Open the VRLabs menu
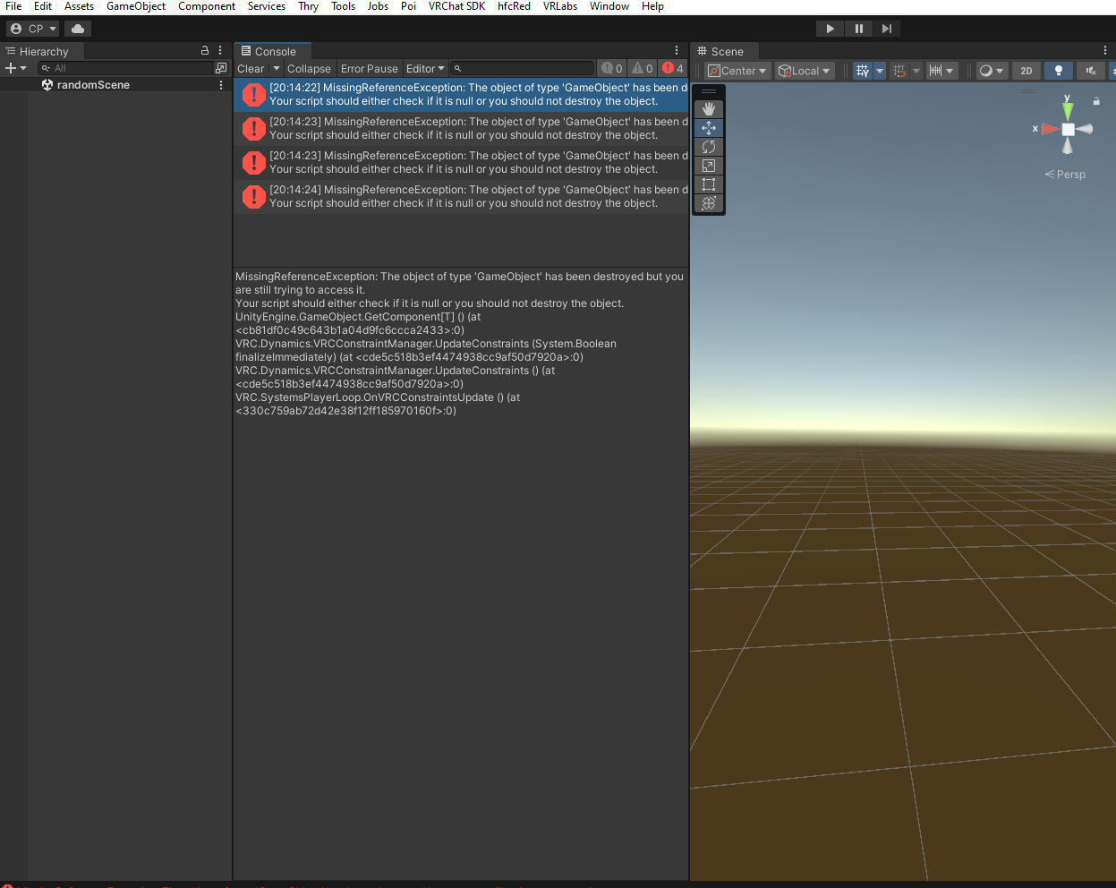 click(x=560, y=6)
